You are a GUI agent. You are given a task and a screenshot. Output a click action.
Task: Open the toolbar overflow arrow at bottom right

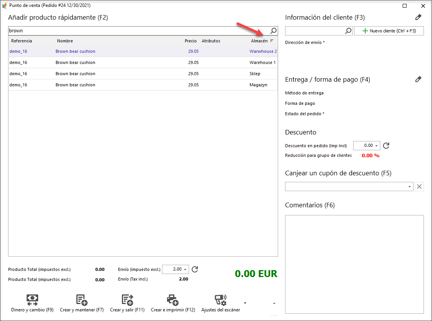[274, 303]
